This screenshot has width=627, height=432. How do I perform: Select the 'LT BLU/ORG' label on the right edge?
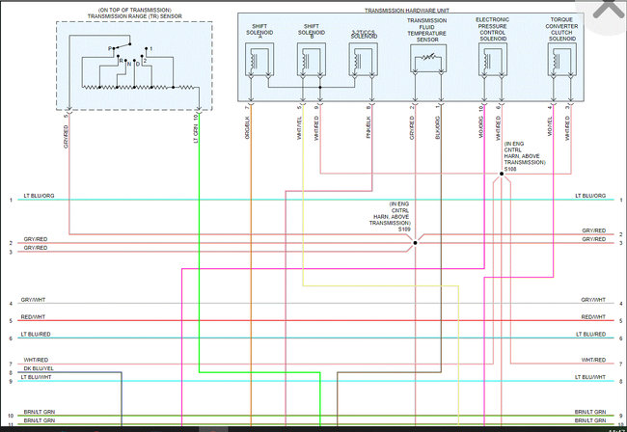[x=590, y=196]
